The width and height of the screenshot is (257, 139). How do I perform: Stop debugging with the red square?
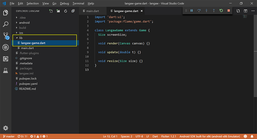[228, 11]
